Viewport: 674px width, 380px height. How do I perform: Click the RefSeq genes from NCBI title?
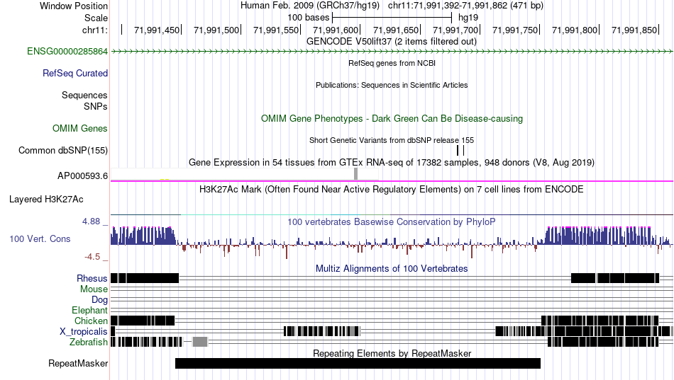[x=392, y=63]
